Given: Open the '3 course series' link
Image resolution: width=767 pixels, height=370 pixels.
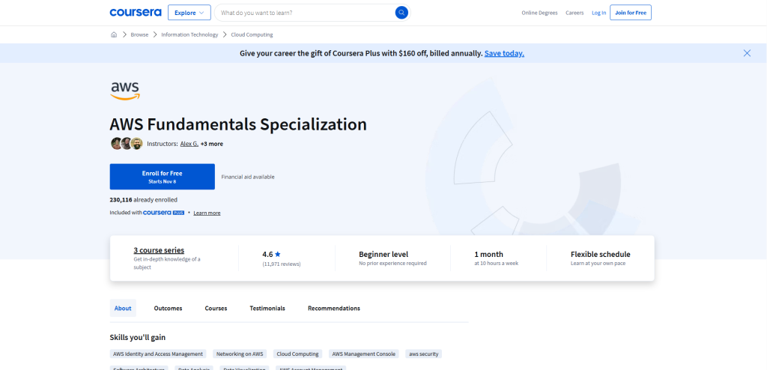Looking at the screenshot, I should (159, 250).
